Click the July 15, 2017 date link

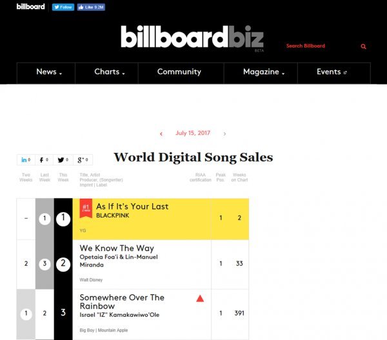193,134
